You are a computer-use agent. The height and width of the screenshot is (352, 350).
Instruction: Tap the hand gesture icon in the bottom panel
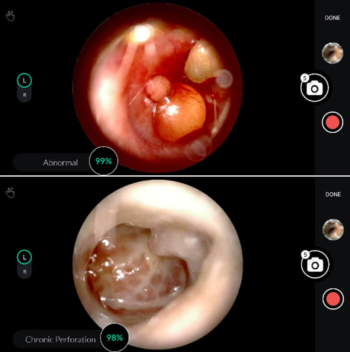(x=9, y=192)
